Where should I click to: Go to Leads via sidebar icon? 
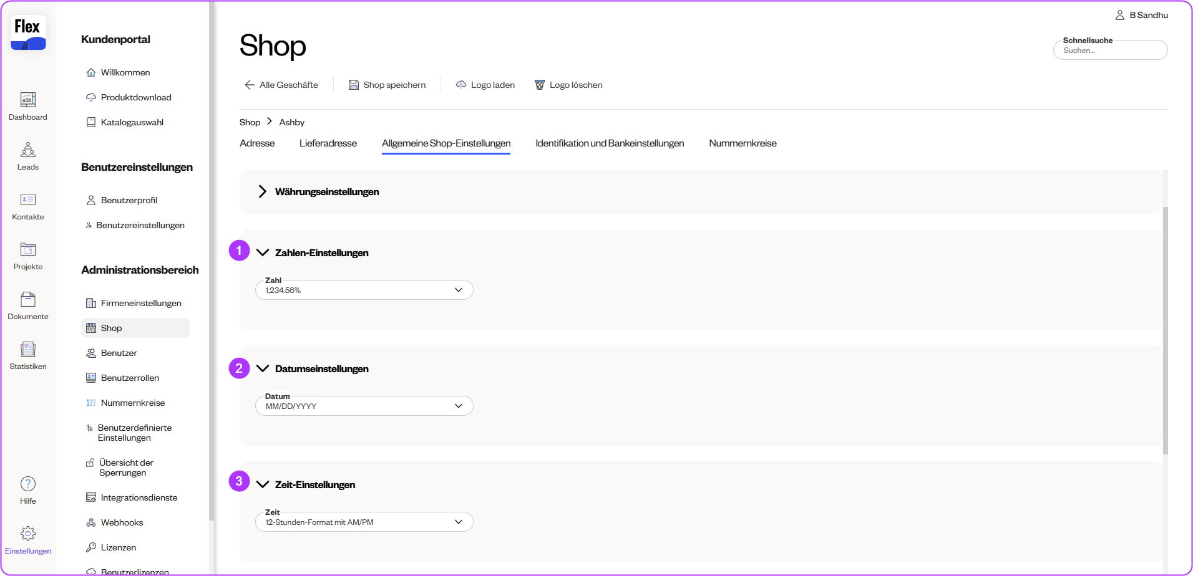[28, 150]
